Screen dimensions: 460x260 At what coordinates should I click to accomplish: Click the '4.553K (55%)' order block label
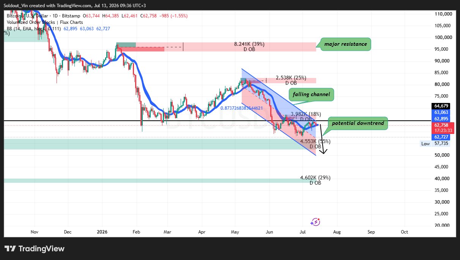click(315, 142)
